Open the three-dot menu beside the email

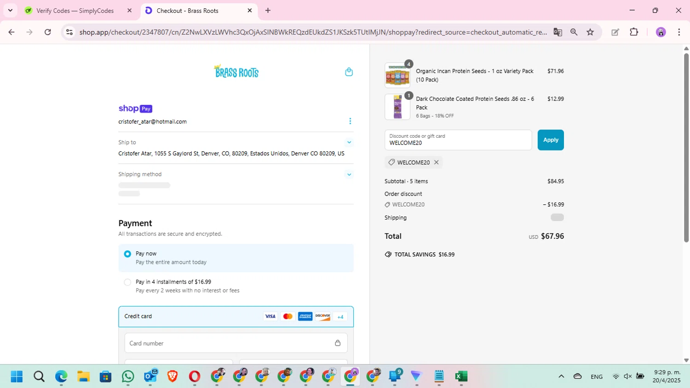tap(350, 121)
